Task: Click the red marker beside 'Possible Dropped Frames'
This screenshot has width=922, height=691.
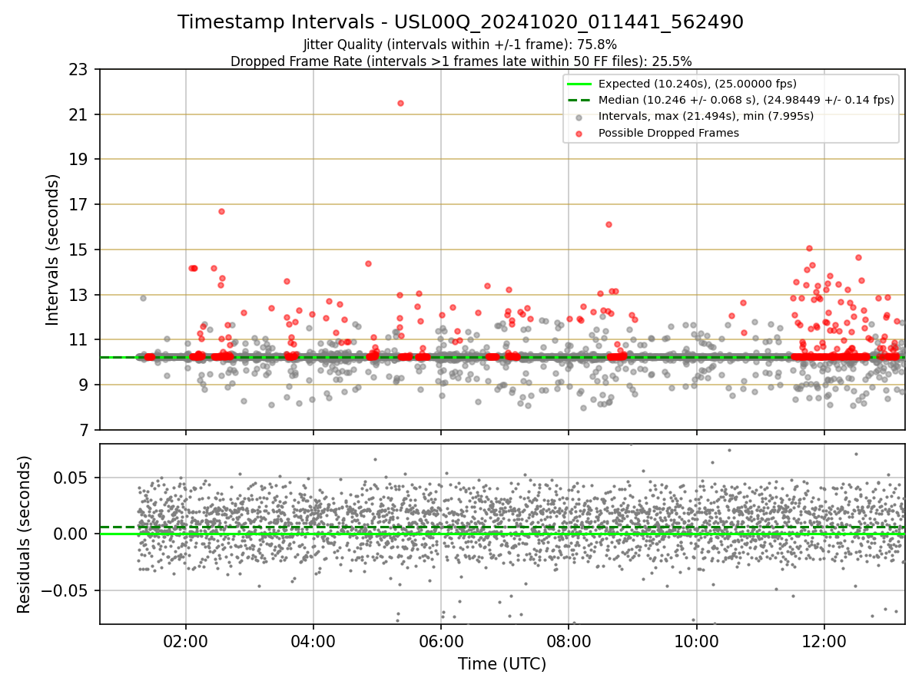Action: coord(580,133)
